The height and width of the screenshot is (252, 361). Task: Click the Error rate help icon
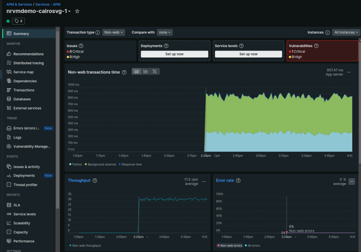(x=238, y=181)
